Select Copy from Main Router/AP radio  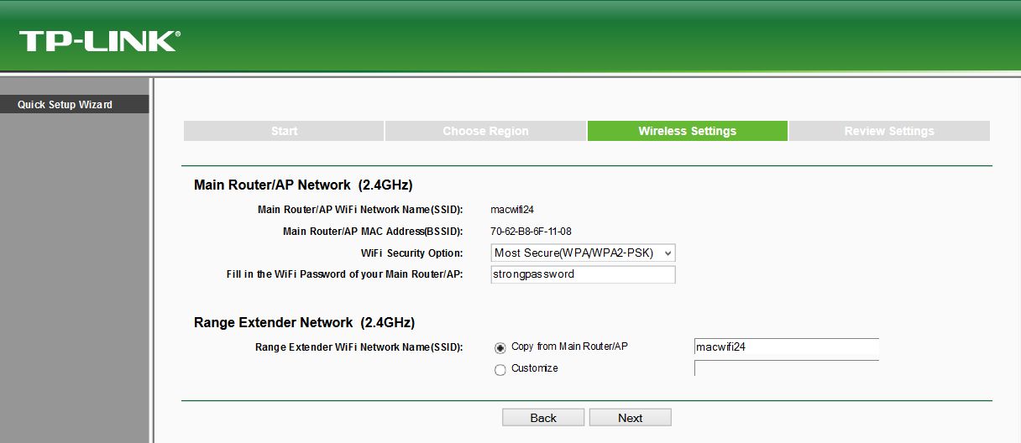coord(500,347)
